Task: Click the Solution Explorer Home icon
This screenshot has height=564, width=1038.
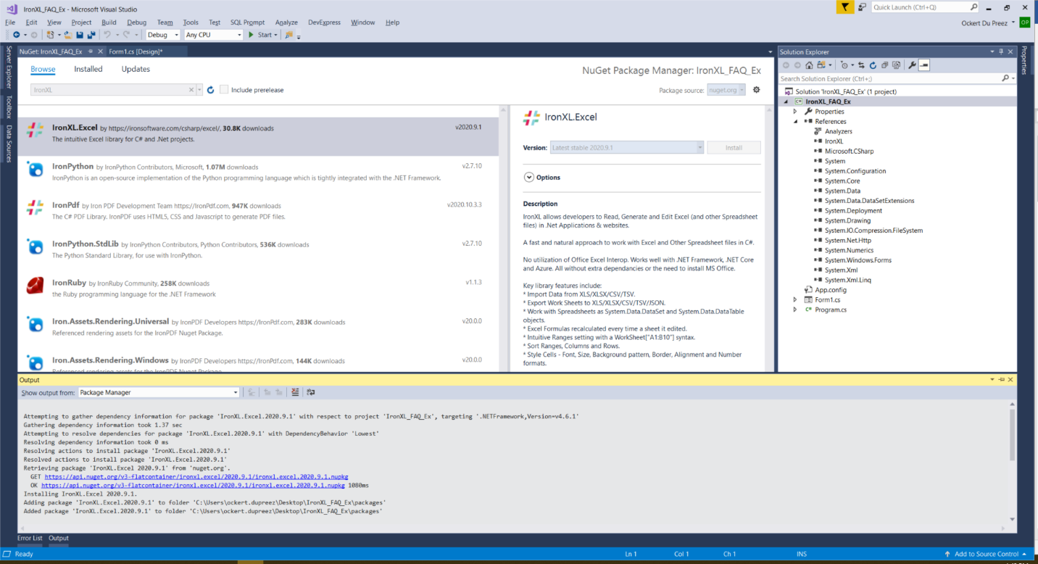Action: (809, 65)
